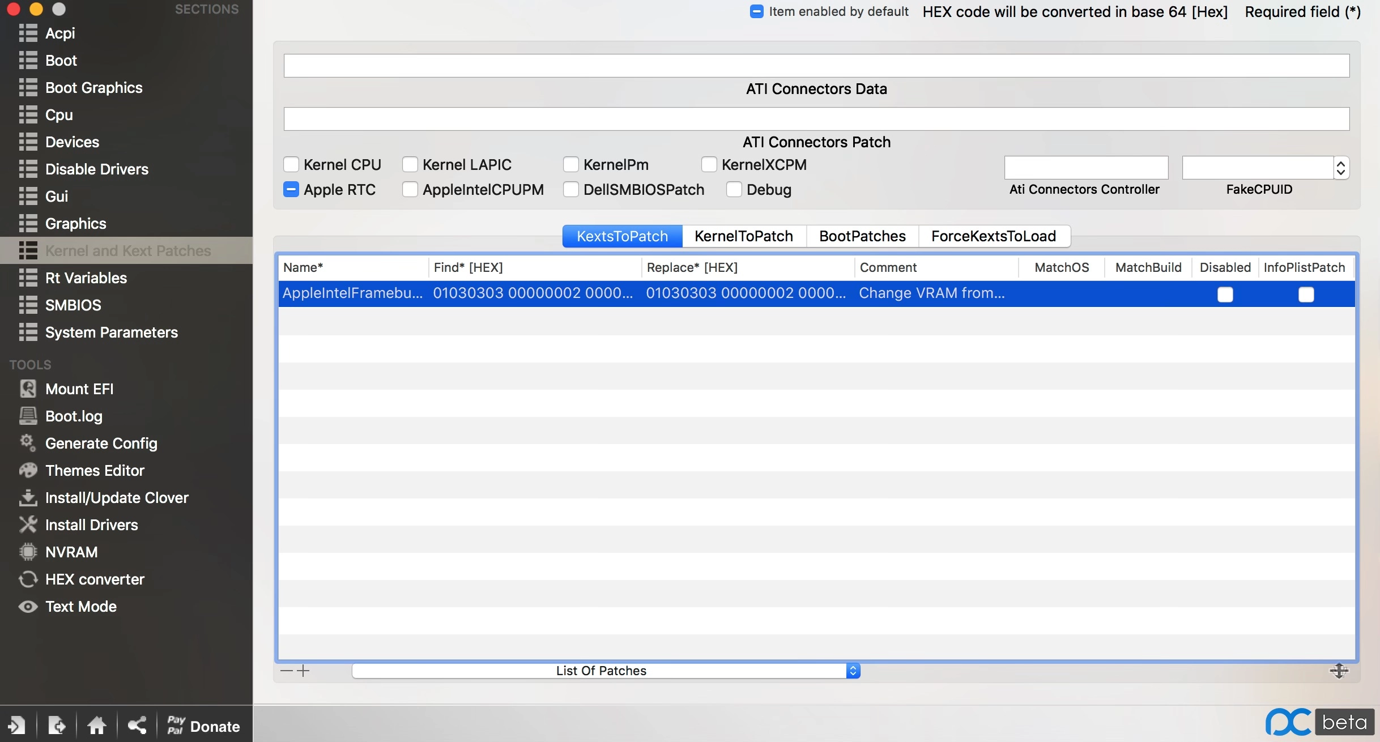Tick Disabled checkbox for AppleIntelFramebuffer patch
This screenshot has height=742, width=1380.
(1225, 295)
